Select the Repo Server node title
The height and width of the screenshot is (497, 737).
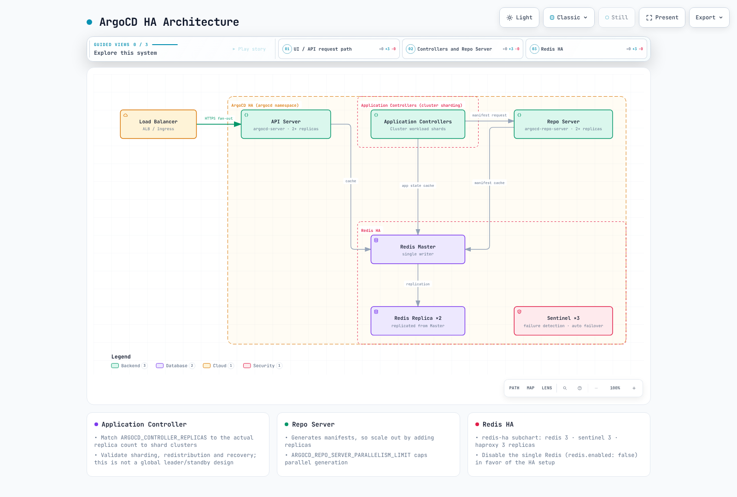point(563,122)
